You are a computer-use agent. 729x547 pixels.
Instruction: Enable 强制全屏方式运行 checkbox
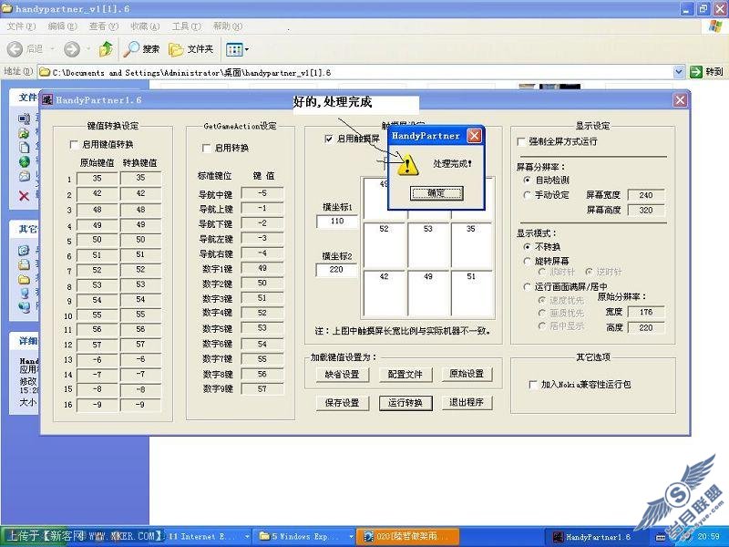tap(521, 141)
